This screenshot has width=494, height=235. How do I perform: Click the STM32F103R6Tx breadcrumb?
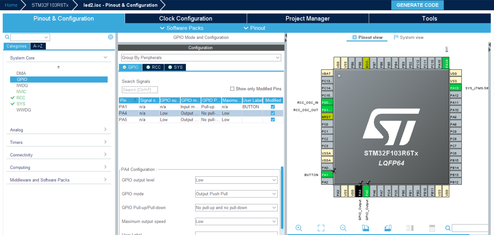[50, 5]
